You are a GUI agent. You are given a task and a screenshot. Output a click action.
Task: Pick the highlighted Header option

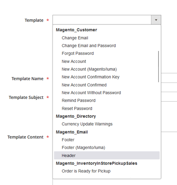pos(107,155)
